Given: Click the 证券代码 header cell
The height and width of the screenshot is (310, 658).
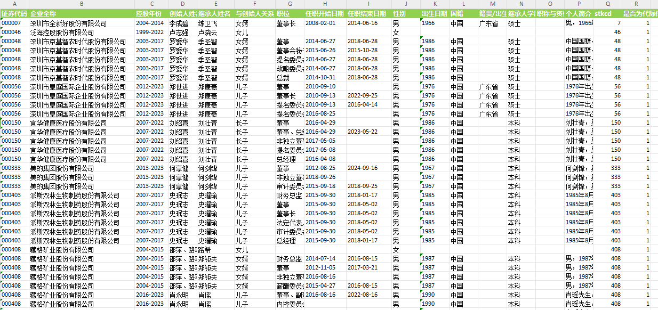Looking at the screenshot, I should 14,13.
